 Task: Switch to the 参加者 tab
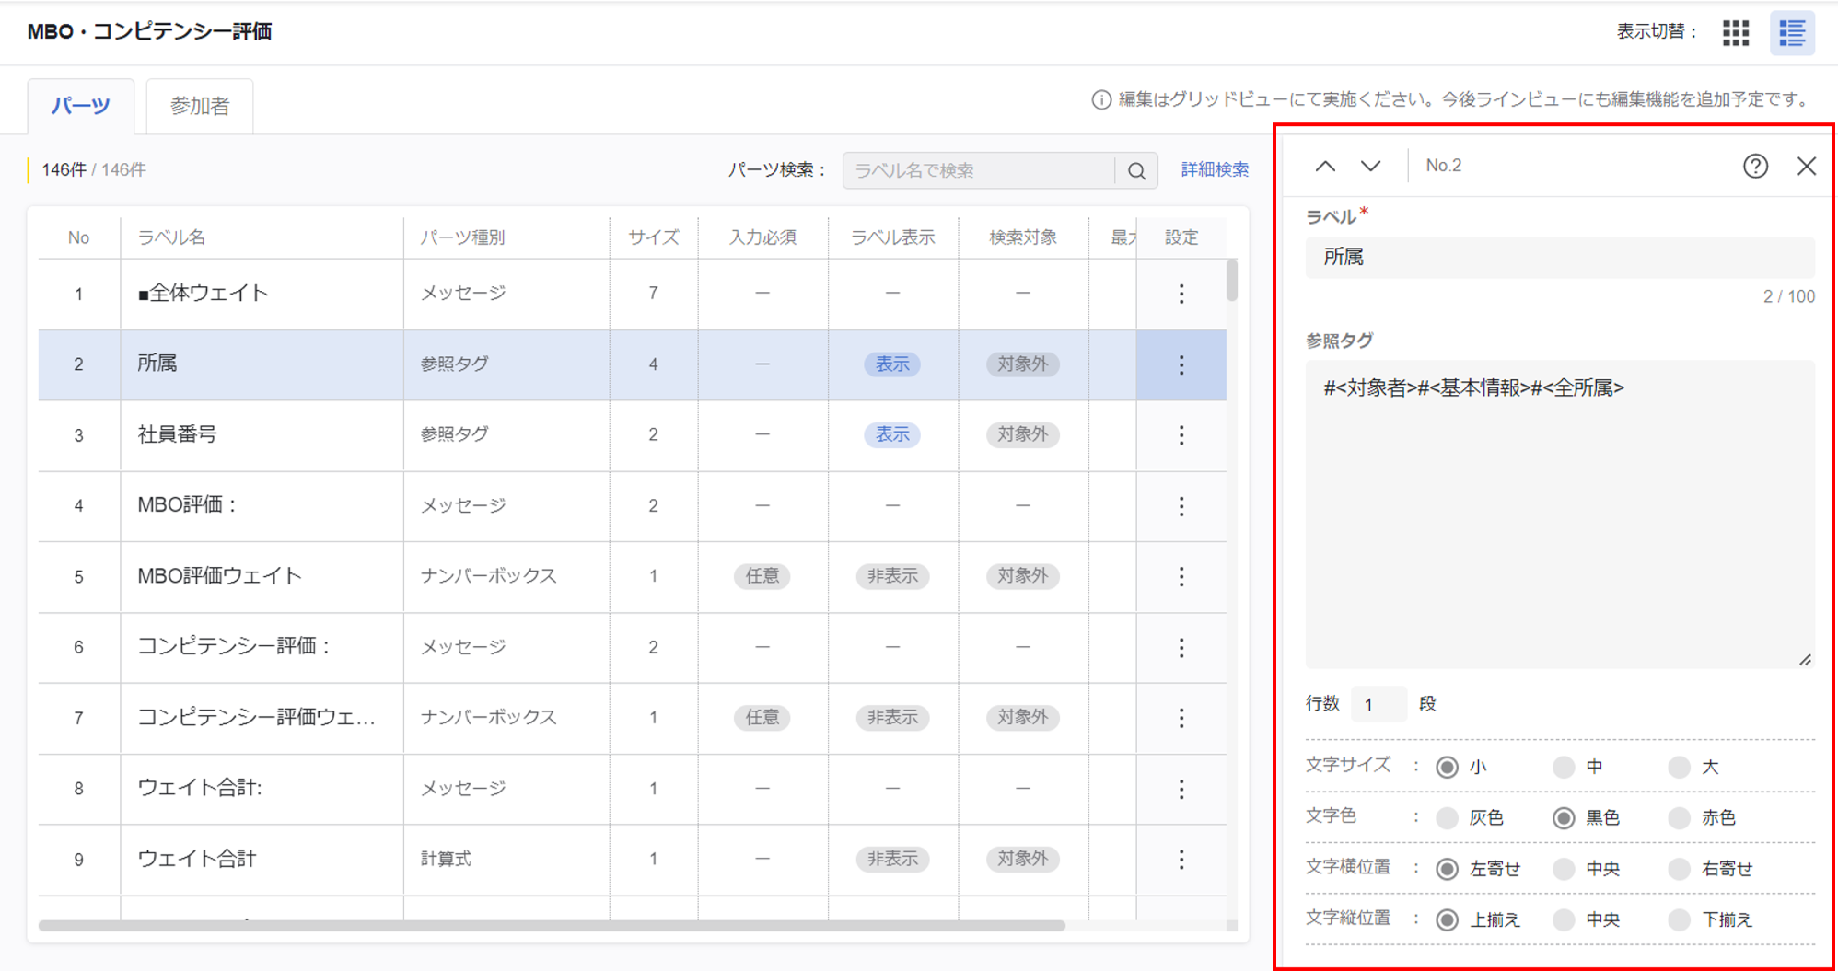coord(200,106)
